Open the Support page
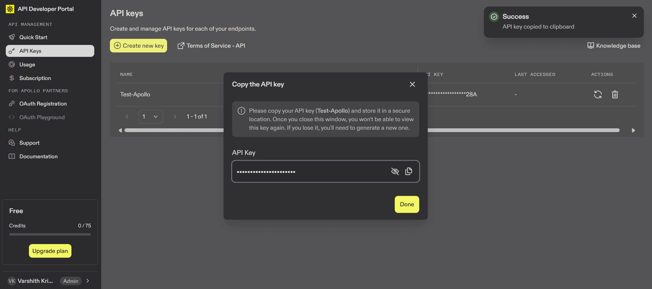Viewport: 652px width, 289px height. click(x=50, y=143)
